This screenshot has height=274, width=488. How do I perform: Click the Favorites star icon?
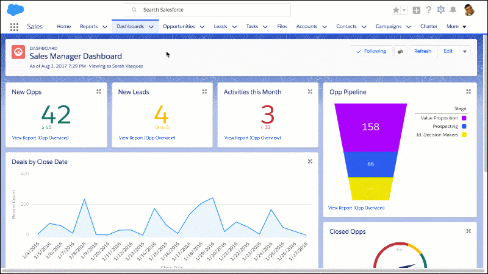(x=396, y=10)
